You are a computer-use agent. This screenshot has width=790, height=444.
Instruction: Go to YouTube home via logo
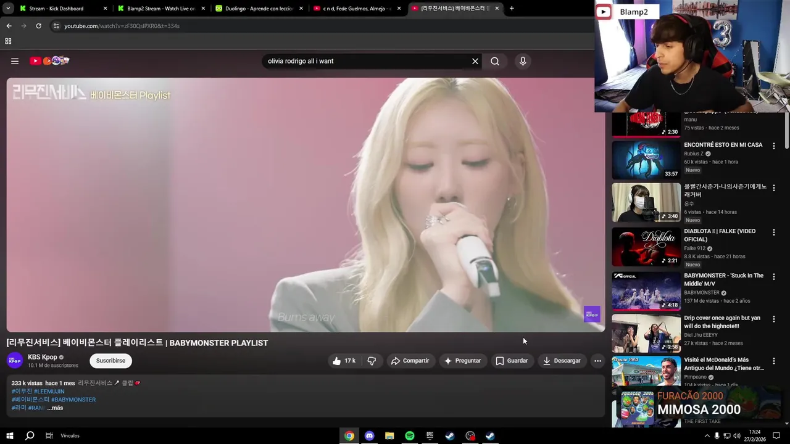pos(49,60)
